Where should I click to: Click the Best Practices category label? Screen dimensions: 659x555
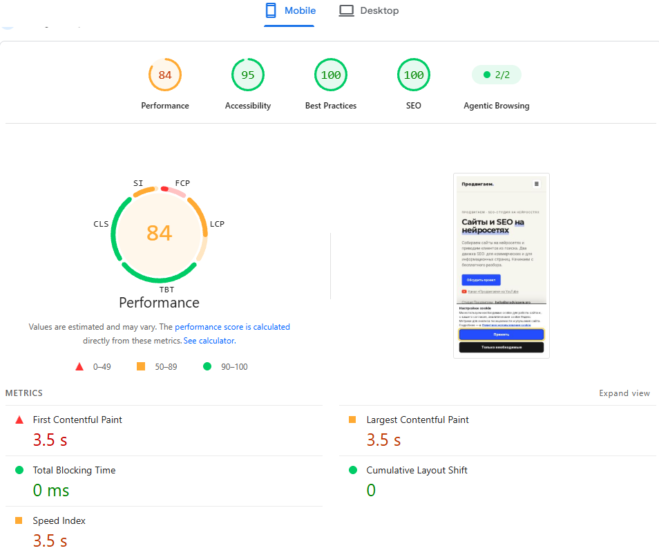pyautogui.click(x=331, y=106)
